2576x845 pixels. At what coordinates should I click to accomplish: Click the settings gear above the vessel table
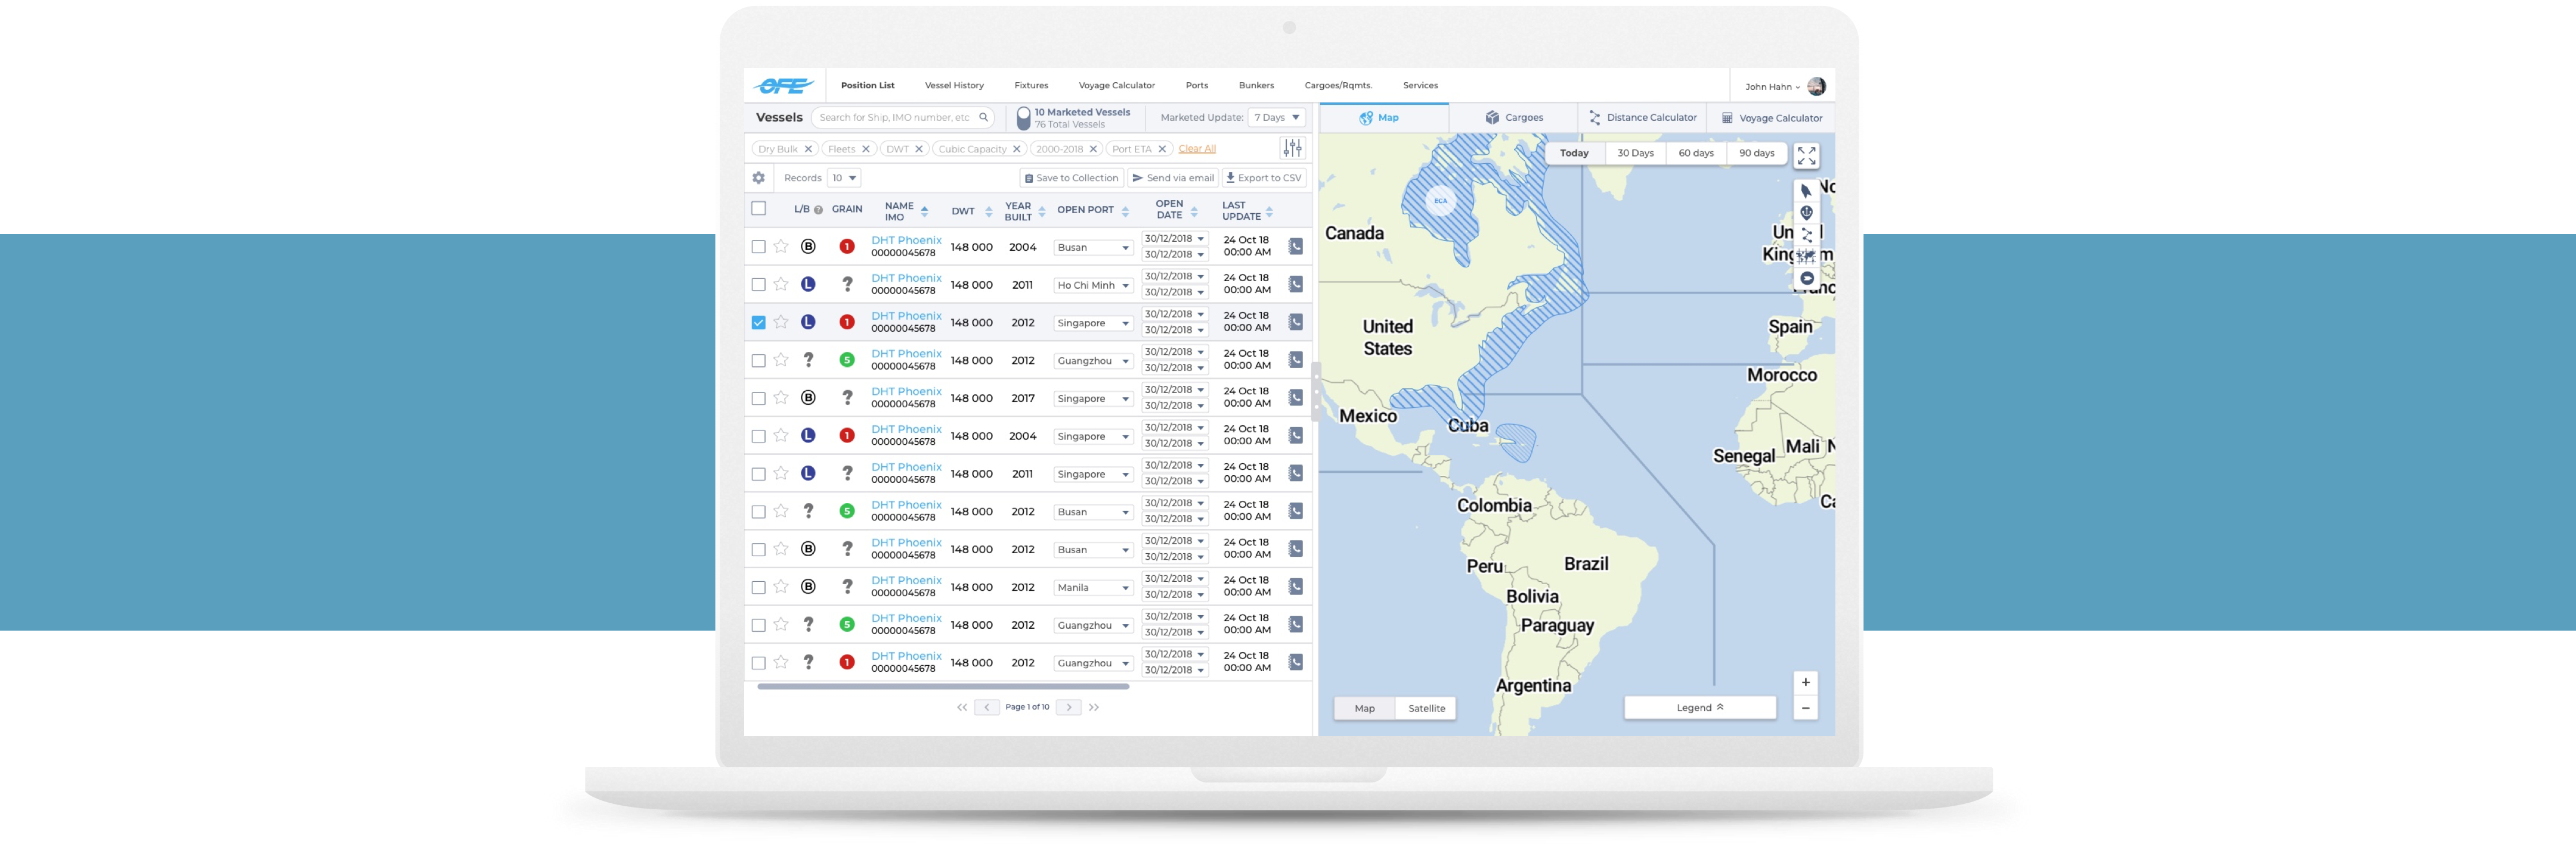[759, 178]
